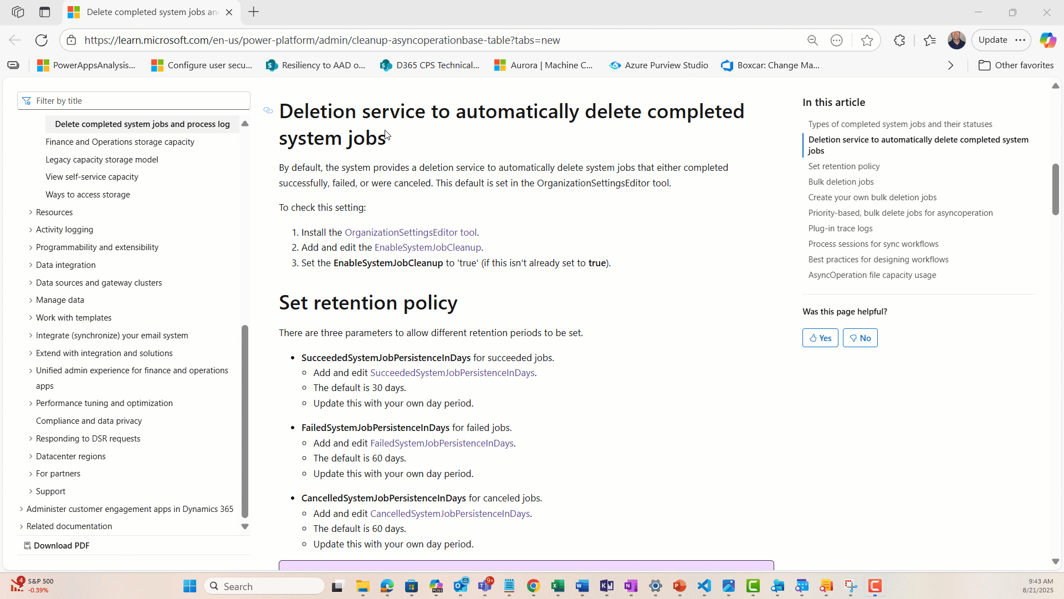Click No for page helpful
This screenshot has height=599, width=1064.
(x=860, y=338)
